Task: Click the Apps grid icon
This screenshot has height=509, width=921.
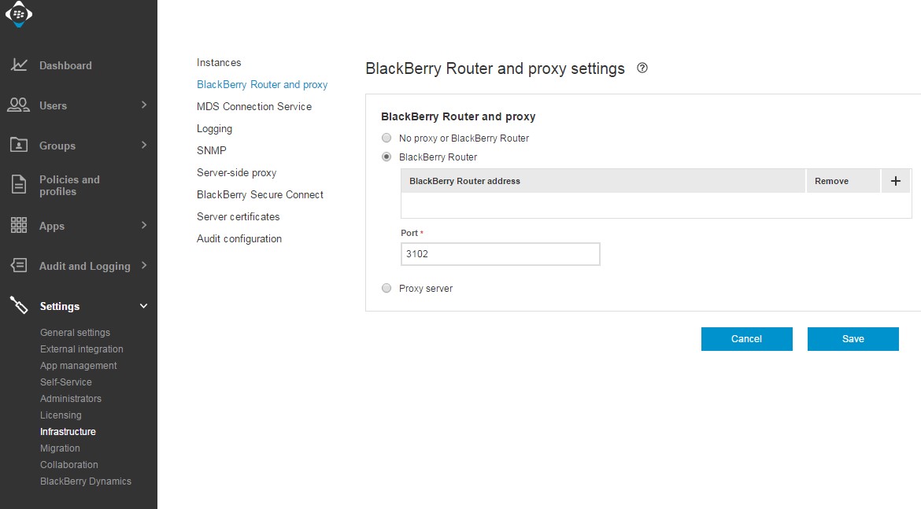Action: pos(19,226)
